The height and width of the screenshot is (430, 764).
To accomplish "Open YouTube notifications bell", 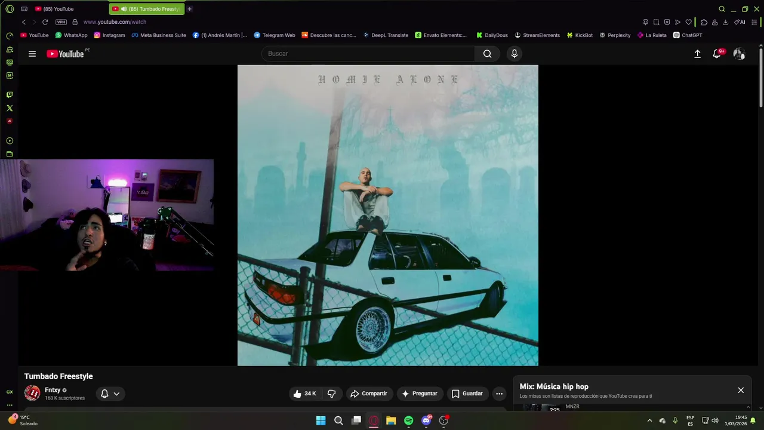I will click(717, 54).
